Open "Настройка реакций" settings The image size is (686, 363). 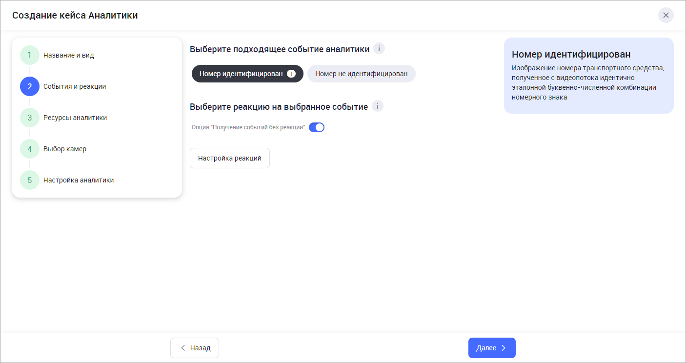[230, 158]
